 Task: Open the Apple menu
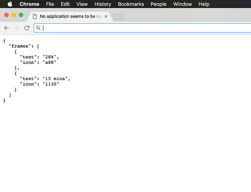point(10,4)
